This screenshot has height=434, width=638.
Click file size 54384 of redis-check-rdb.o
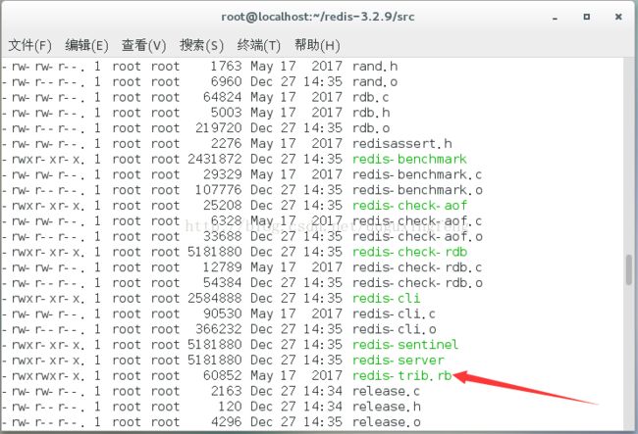222,282
